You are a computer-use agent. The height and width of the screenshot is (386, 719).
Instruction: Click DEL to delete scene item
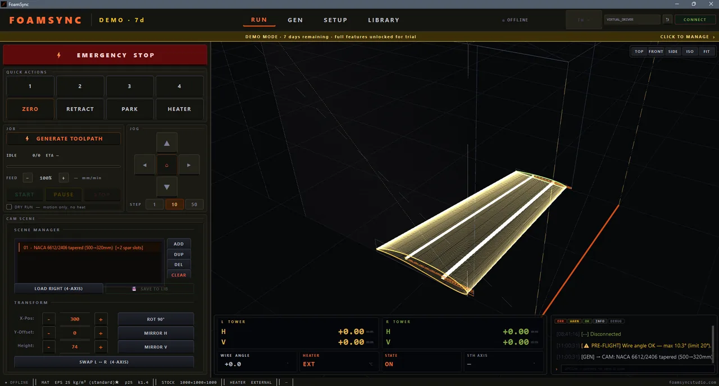point(179,264)
